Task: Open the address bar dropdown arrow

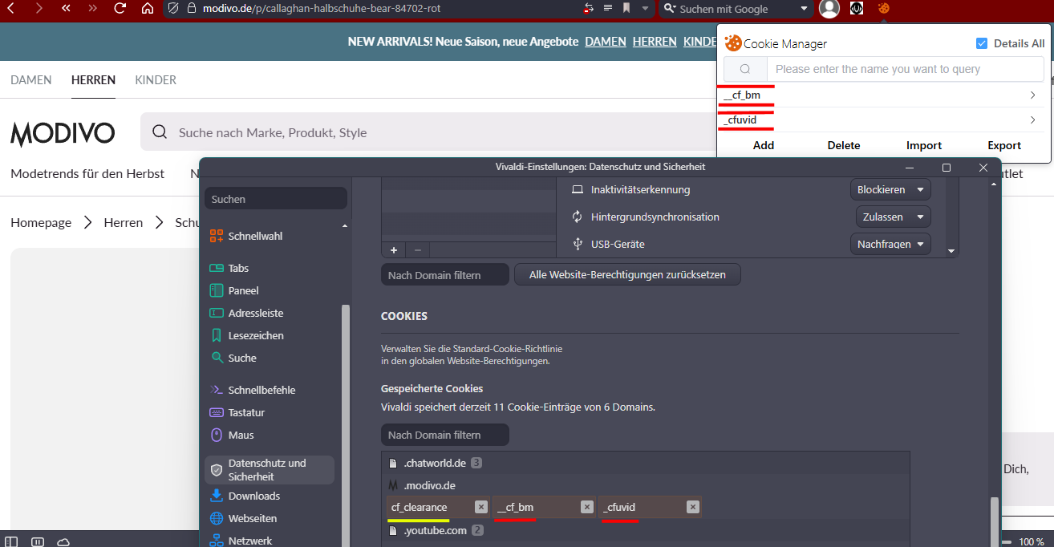Action: [646, 8]
